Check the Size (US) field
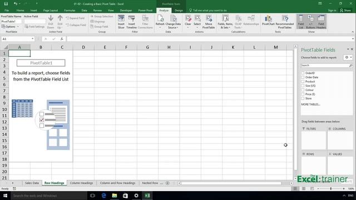The width and height of the screenshot is (356, 200). coord(303,86)
